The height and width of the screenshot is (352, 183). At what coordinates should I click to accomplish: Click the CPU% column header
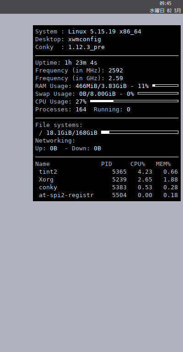tap(138, 164)
